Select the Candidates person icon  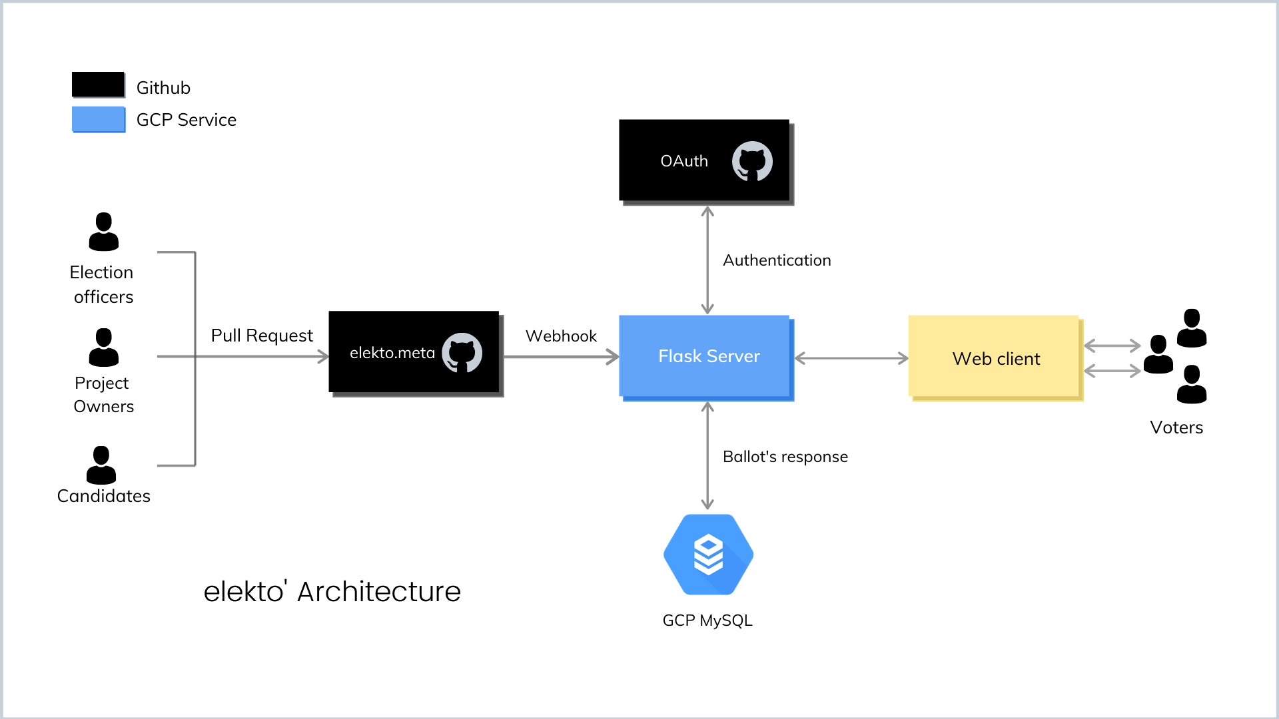[101, 465]
